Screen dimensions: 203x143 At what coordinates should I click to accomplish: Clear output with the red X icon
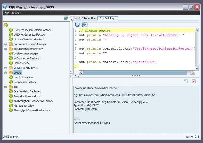194,82
